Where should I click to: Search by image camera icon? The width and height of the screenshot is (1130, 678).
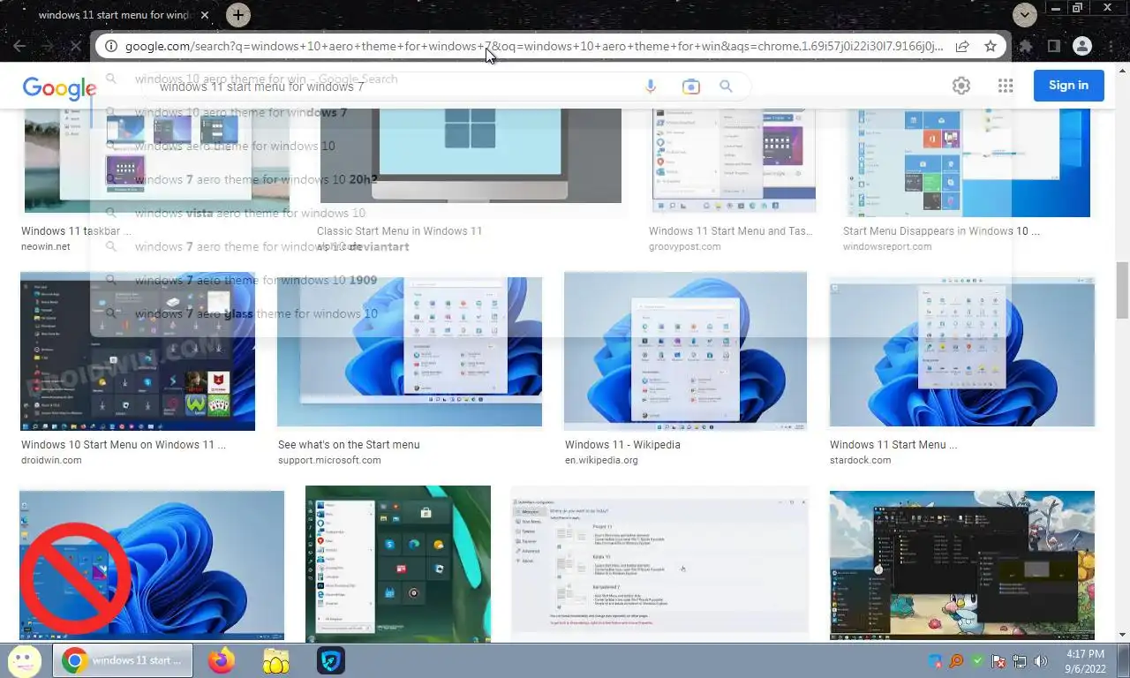pyautogui.click(x=690, y=87)
